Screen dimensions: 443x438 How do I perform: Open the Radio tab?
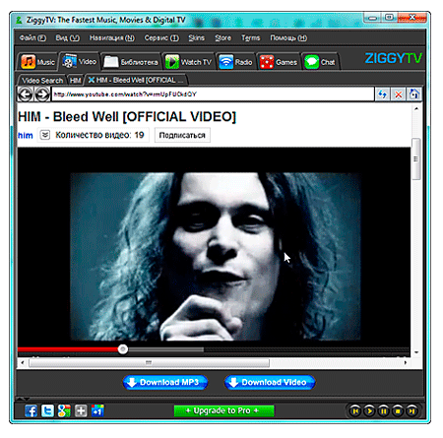coord(236,62)
